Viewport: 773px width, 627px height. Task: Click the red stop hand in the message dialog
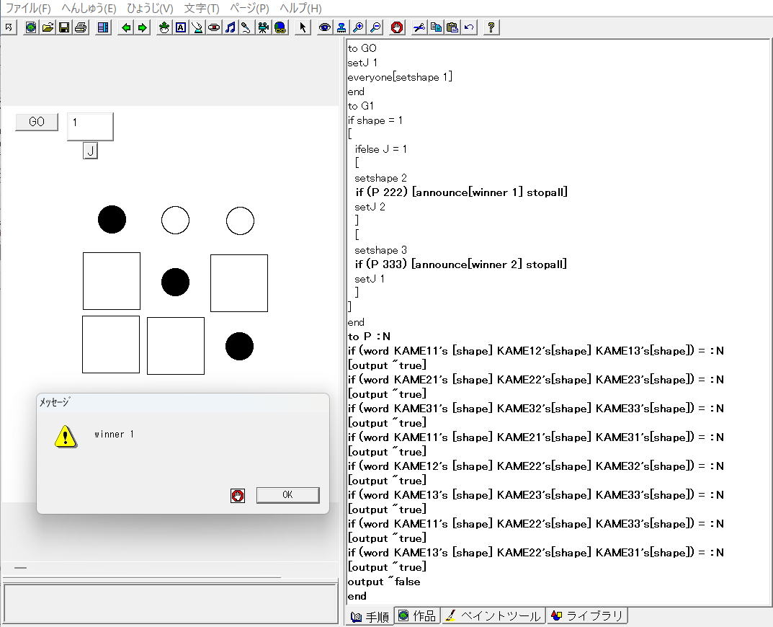point(238,496)
